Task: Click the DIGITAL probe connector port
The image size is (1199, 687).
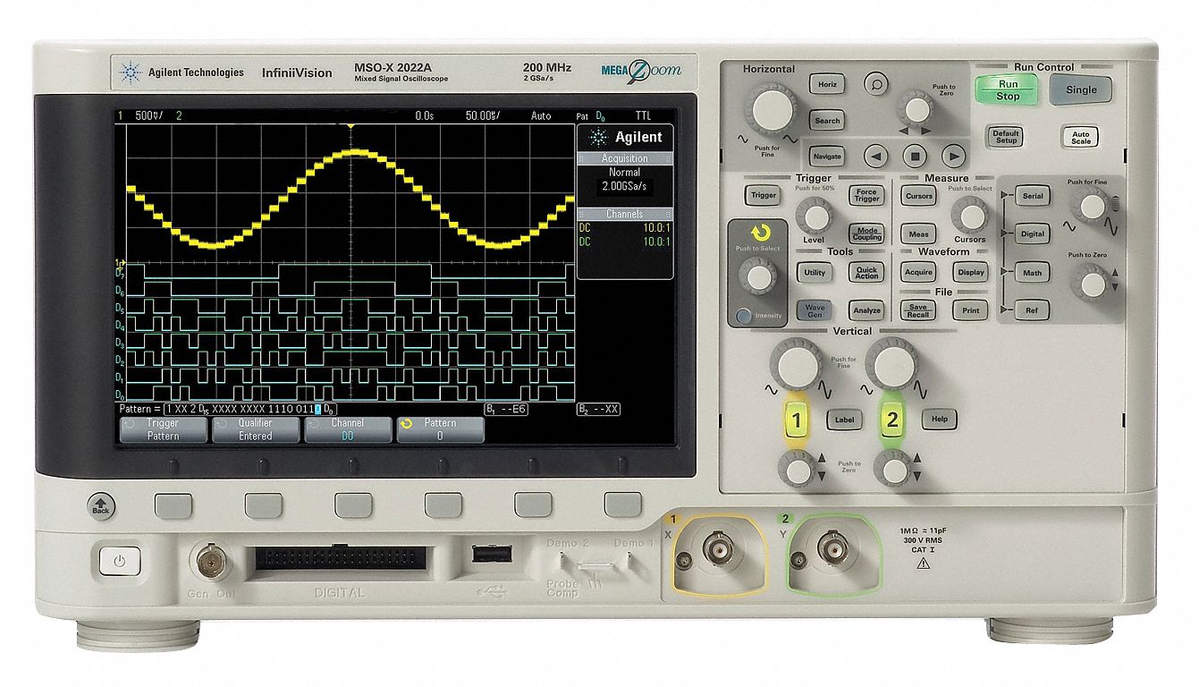Action: coord(340,558)
